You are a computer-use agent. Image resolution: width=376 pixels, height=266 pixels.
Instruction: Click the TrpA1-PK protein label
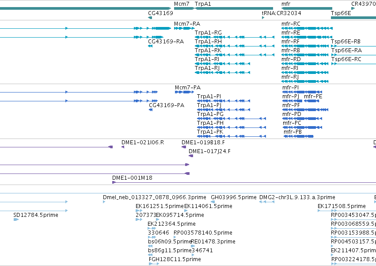click(x=210, y=132)
